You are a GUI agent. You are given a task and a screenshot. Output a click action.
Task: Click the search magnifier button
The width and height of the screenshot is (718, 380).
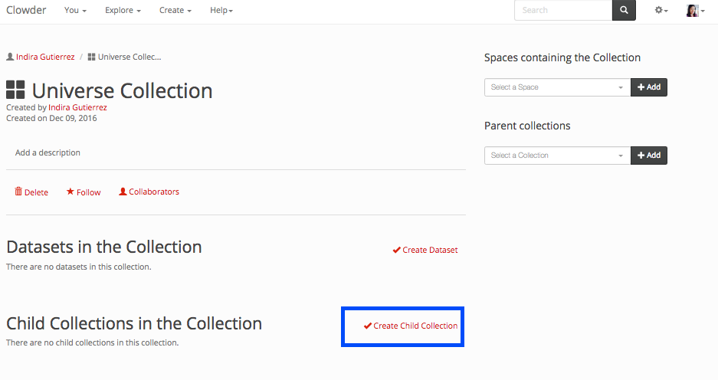624,11
